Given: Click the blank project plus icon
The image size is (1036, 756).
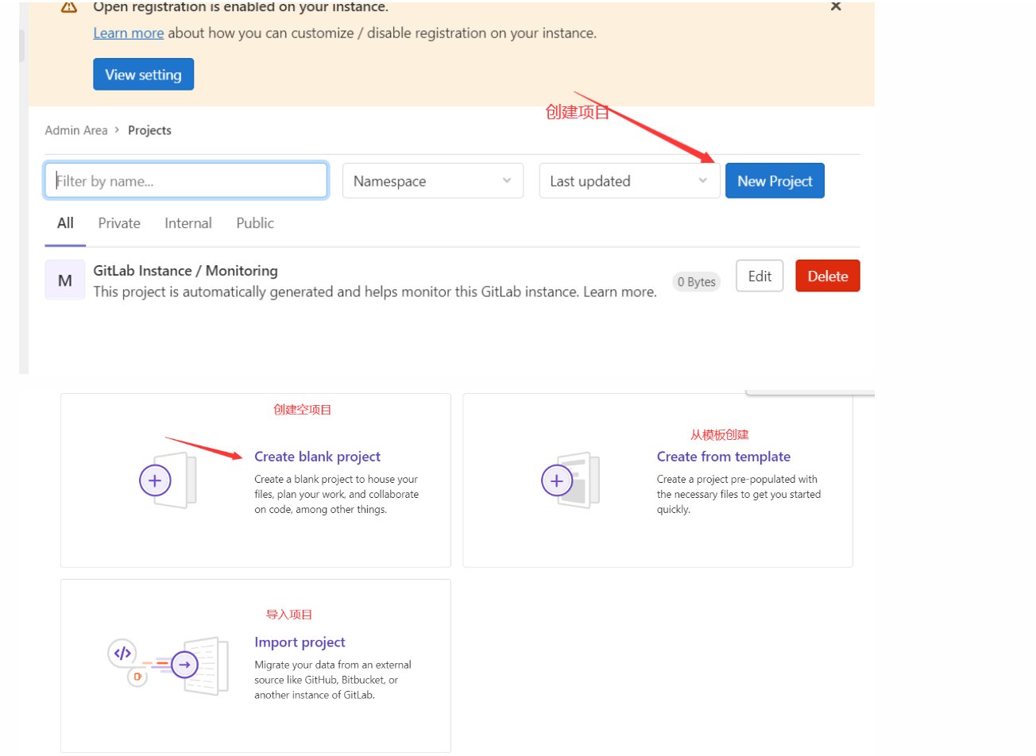Looking at the screenshot, I should [155, 480].
